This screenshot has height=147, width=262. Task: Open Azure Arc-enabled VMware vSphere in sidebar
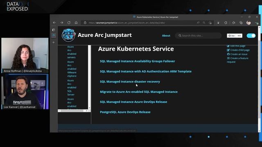[x=72, y=69]
